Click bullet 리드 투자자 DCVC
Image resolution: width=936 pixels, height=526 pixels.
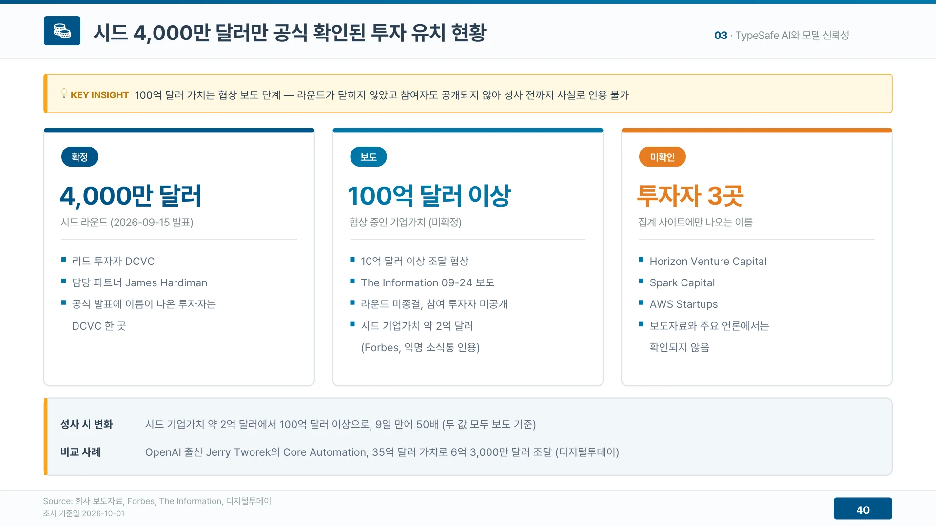[x=113, y=261]
